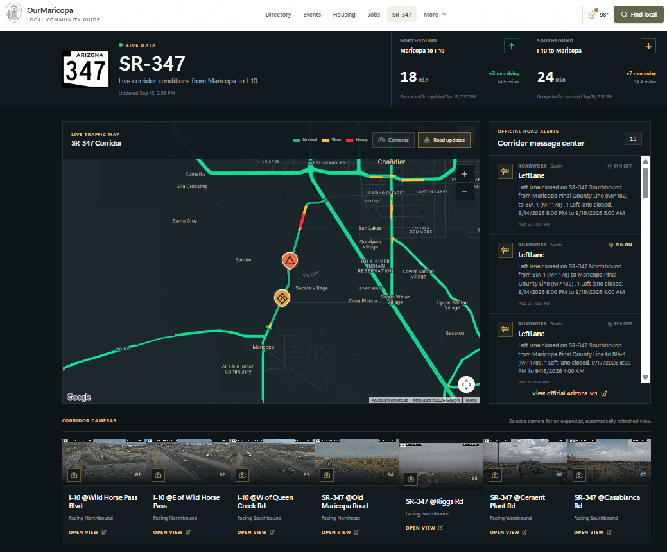
Task: Select the SR-347 @Casablanca Rd camera thumbnail
Action: pos(609,462)
